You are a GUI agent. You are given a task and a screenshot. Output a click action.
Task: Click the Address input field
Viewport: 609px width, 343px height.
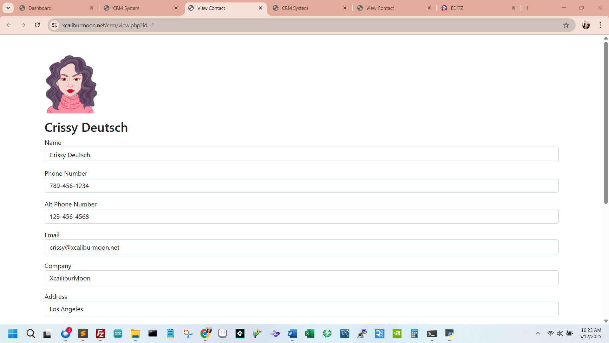point(301,309)
